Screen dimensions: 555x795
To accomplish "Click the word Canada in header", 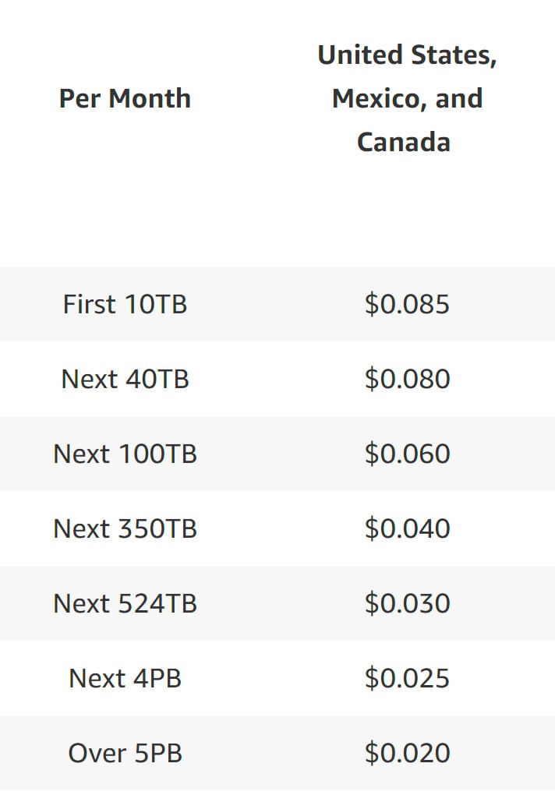I will (404, 143).
